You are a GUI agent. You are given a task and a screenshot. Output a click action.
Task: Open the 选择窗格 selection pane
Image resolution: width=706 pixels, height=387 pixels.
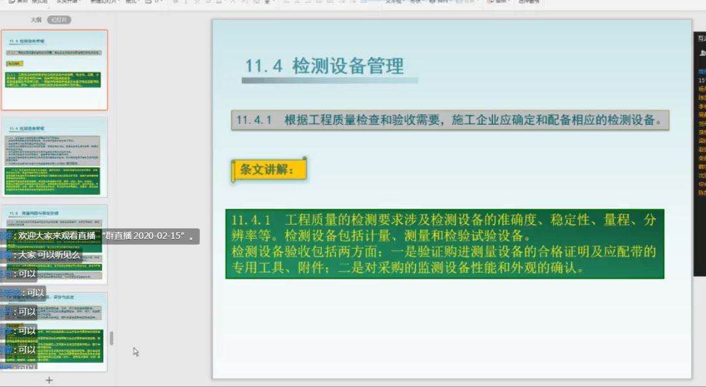pos(529,2)
